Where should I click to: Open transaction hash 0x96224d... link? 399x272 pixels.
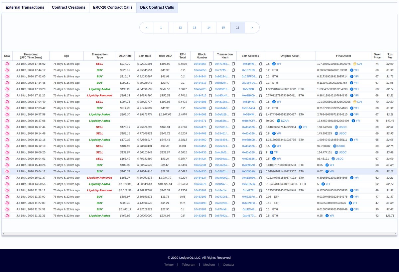point(222,76)
